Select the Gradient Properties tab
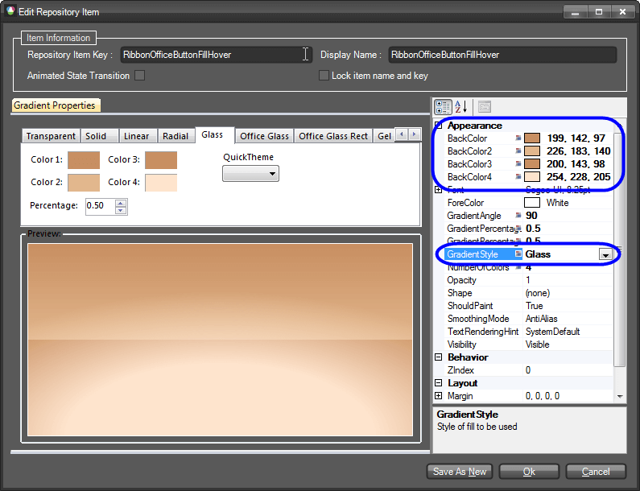 tap(55, 105)
